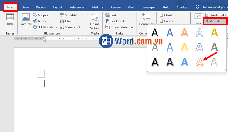Expand the Header dropdown menu
Viewport: 228px width, 132px height.
click(x=168, y=15)
